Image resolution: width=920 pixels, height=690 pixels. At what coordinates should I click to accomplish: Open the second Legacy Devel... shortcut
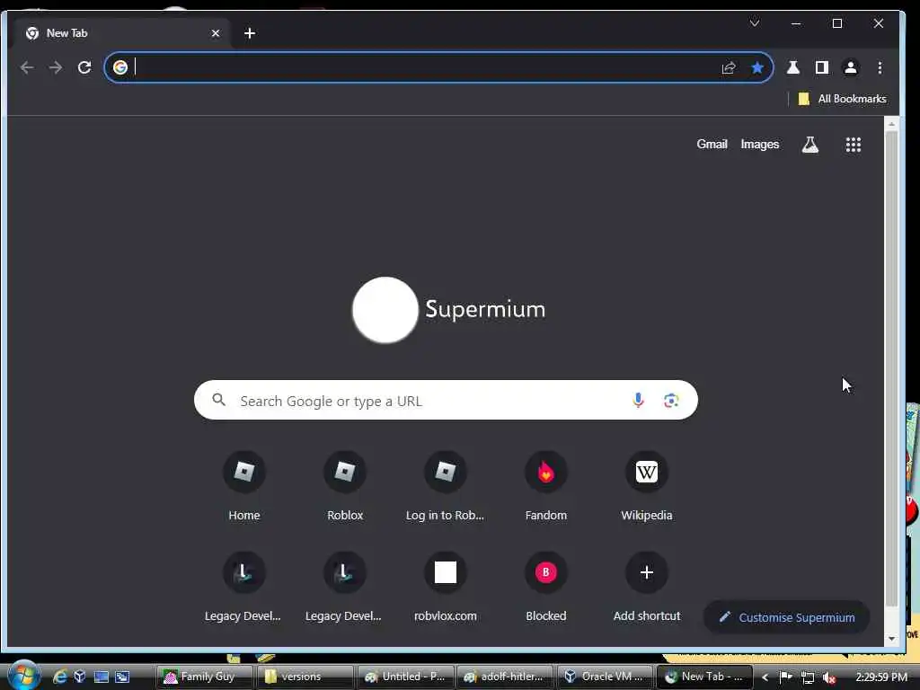coord(345,587)
